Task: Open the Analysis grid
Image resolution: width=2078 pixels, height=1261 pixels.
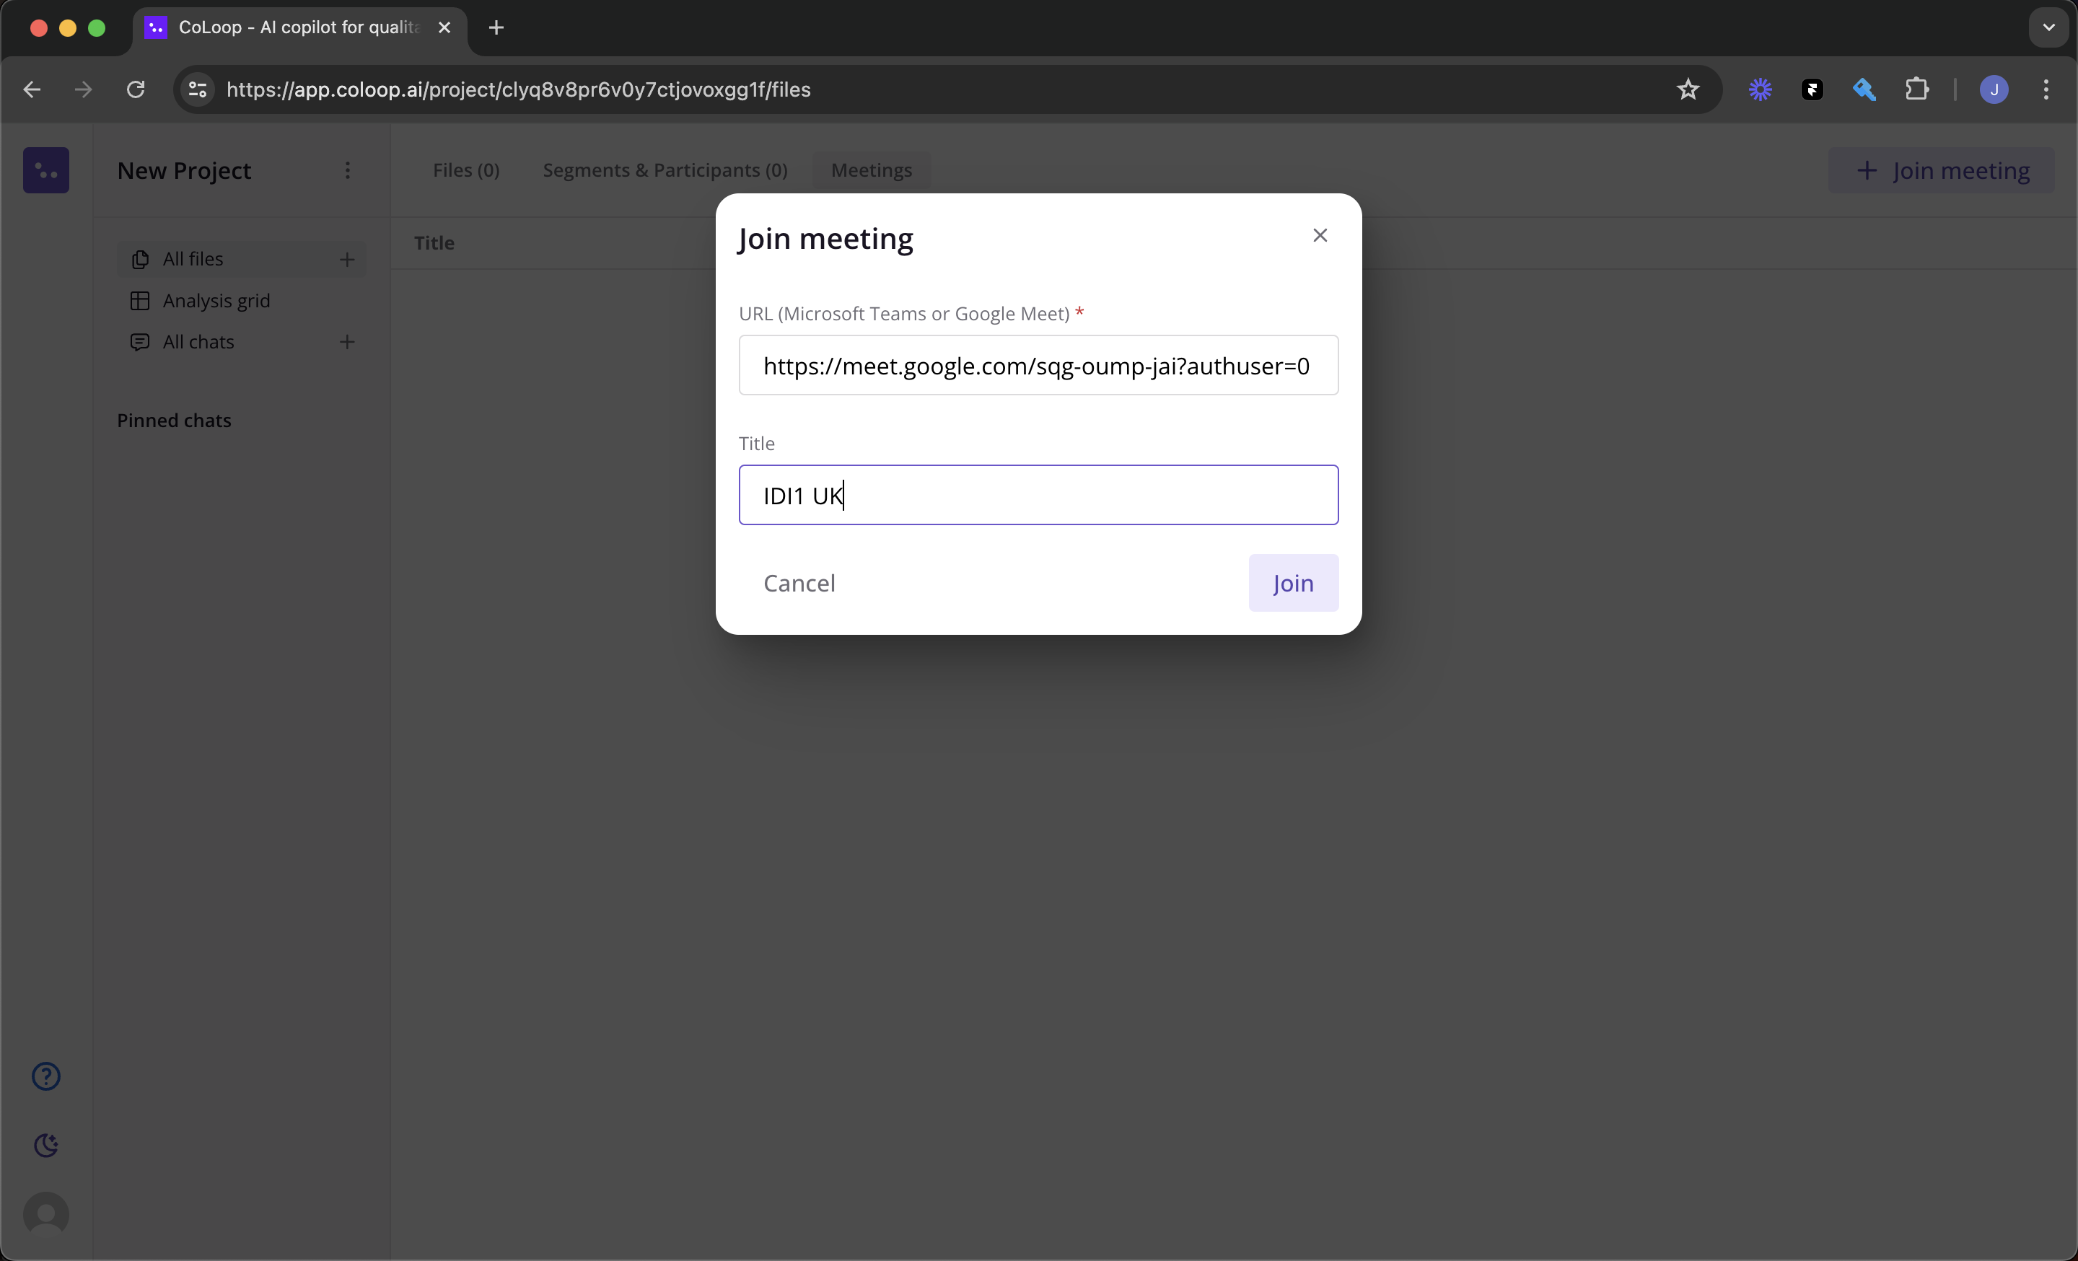Action: (x=241, y=301)
